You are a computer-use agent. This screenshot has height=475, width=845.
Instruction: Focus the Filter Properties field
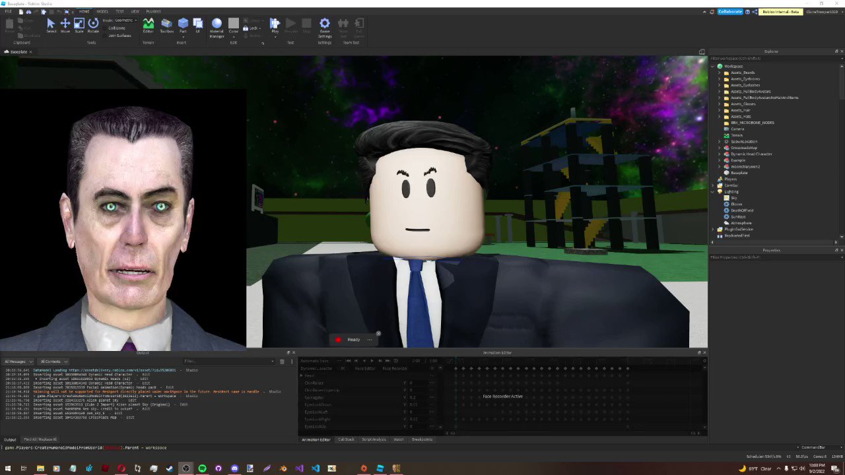774,257
